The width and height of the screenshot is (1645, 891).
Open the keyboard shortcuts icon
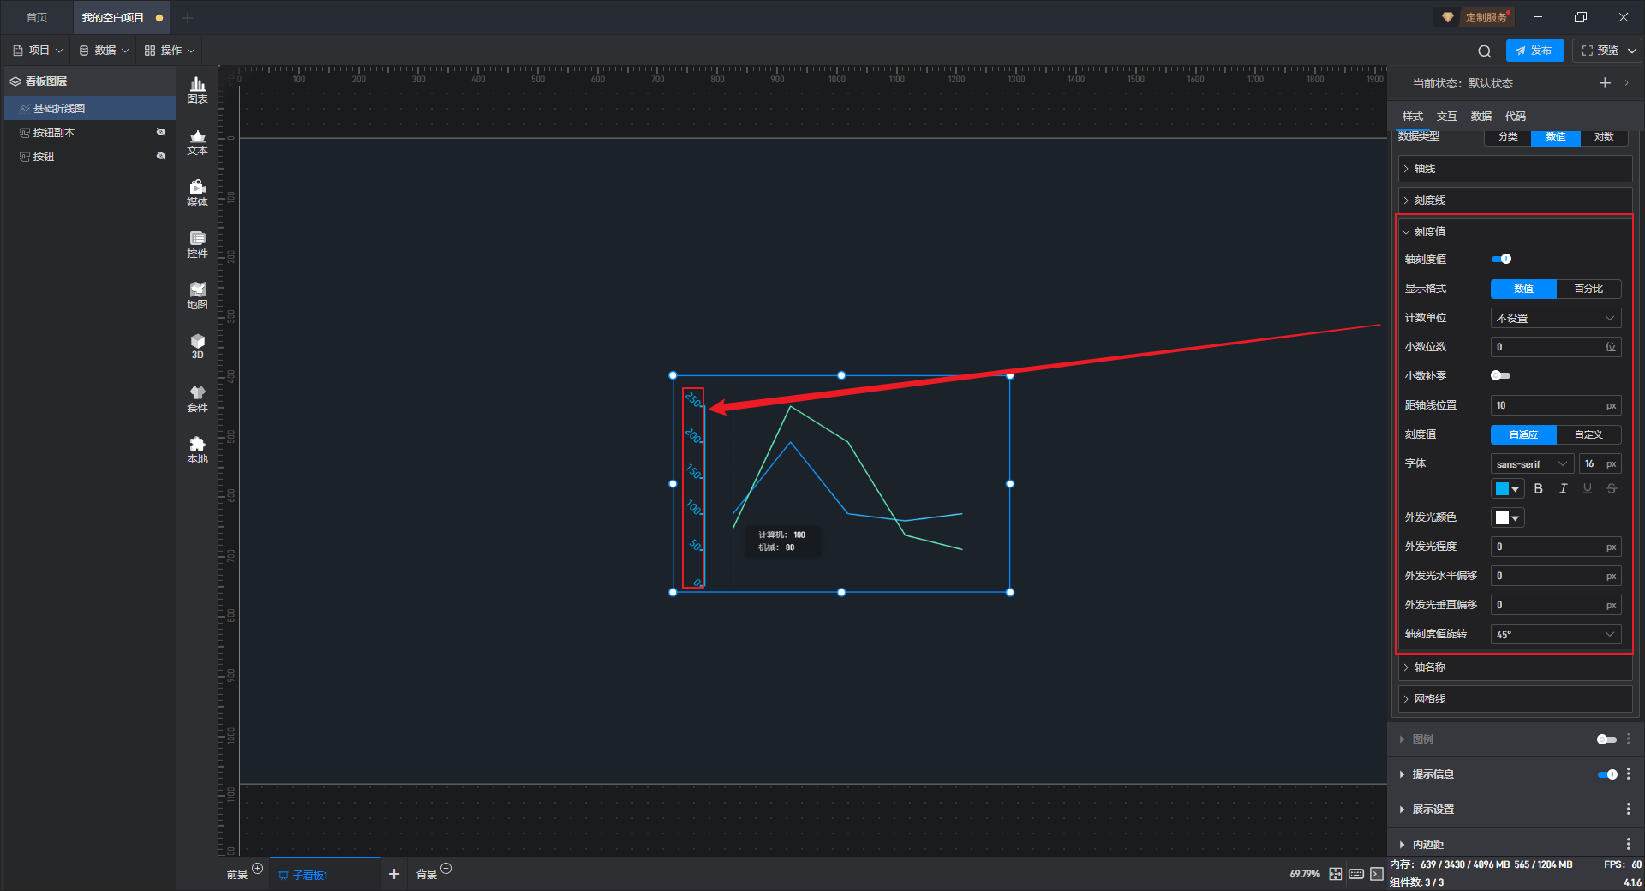tap(1356, 874)
